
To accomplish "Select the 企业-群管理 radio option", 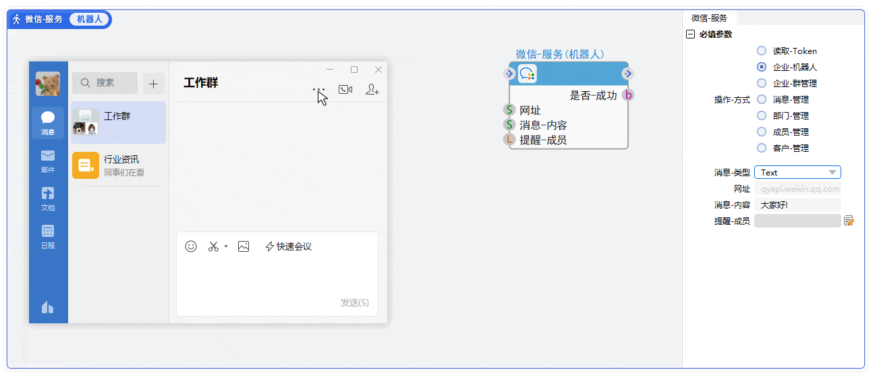I will click(762, 83).
